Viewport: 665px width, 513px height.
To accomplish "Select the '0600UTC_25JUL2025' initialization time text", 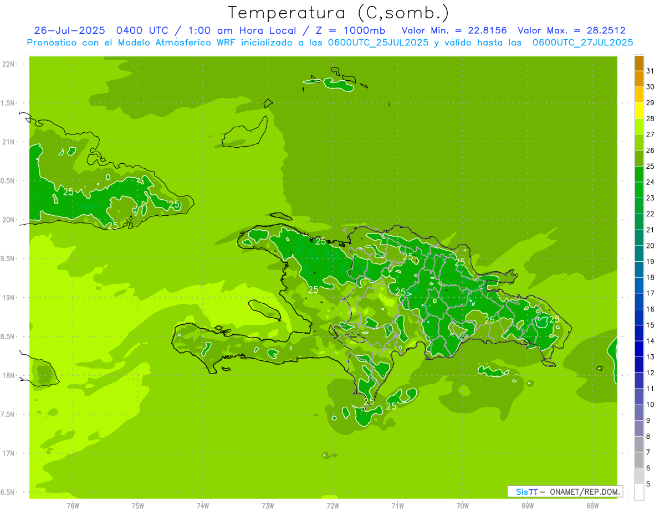I will [378, 43].
